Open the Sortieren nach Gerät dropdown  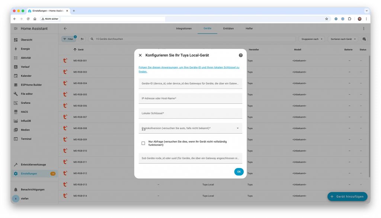click(343, 39)
